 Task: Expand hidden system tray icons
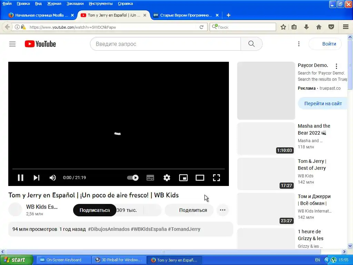[327, 260]
